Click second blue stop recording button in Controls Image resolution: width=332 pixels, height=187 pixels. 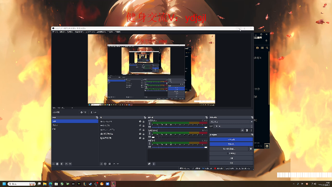coord(231,144)
